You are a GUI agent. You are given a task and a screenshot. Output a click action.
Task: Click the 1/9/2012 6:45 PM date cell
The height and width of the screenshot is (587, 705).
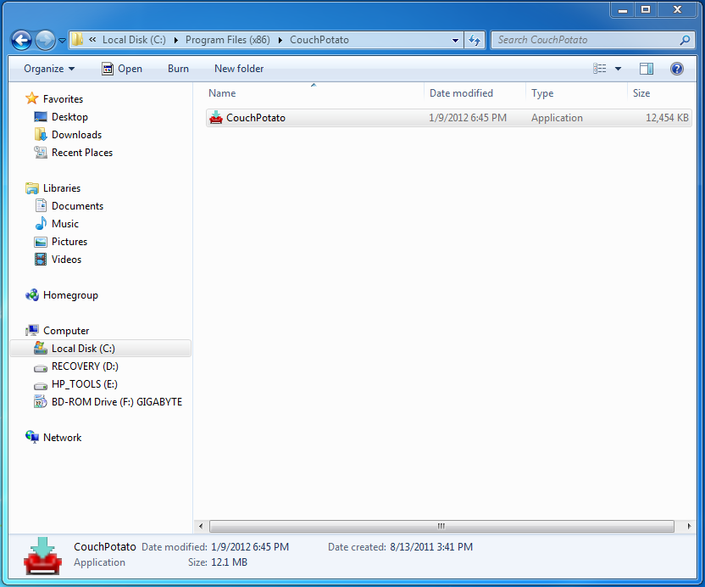(468, 118)
